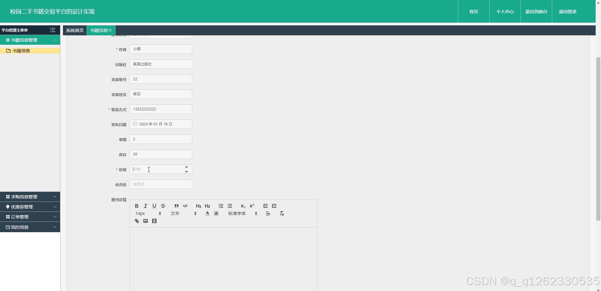Go to 首页 in top navigation
Screen dimensions: 601x291
tap(474, 12)
